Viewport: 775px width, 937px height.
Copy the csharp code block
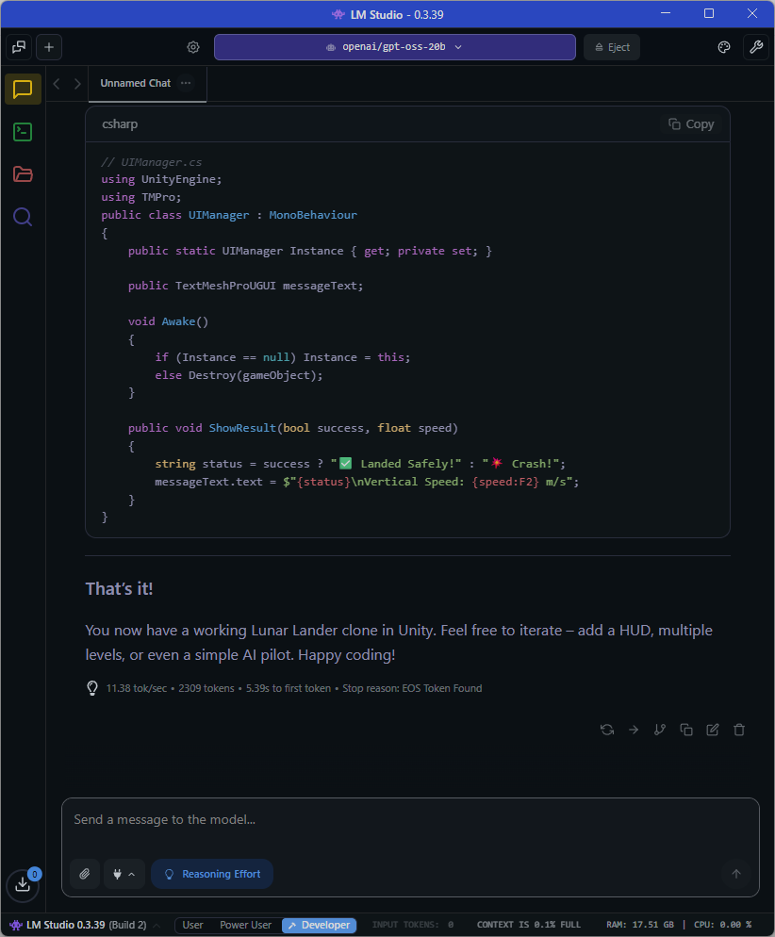(x=691, y=124)
